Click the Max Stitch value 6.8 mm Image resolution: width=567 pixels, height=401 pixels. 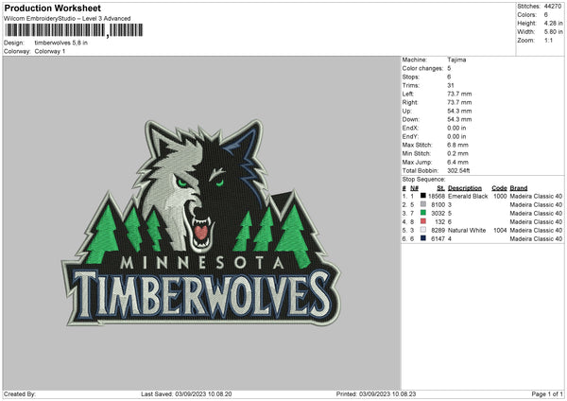tap(457, 145)
